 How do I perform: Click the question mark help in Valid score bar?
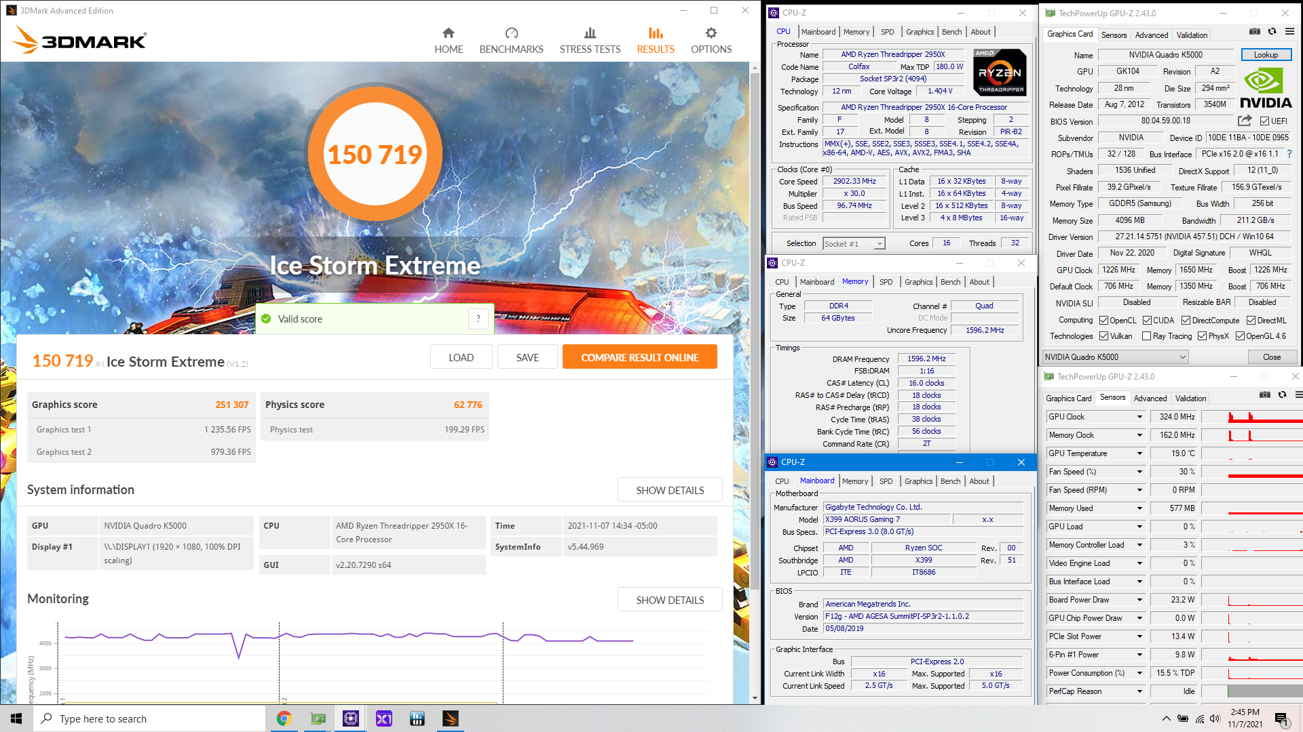coord(478,319)
